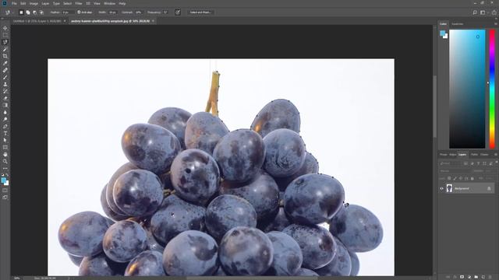Click the foreground color swatch in toolbox

pos(3,180)
